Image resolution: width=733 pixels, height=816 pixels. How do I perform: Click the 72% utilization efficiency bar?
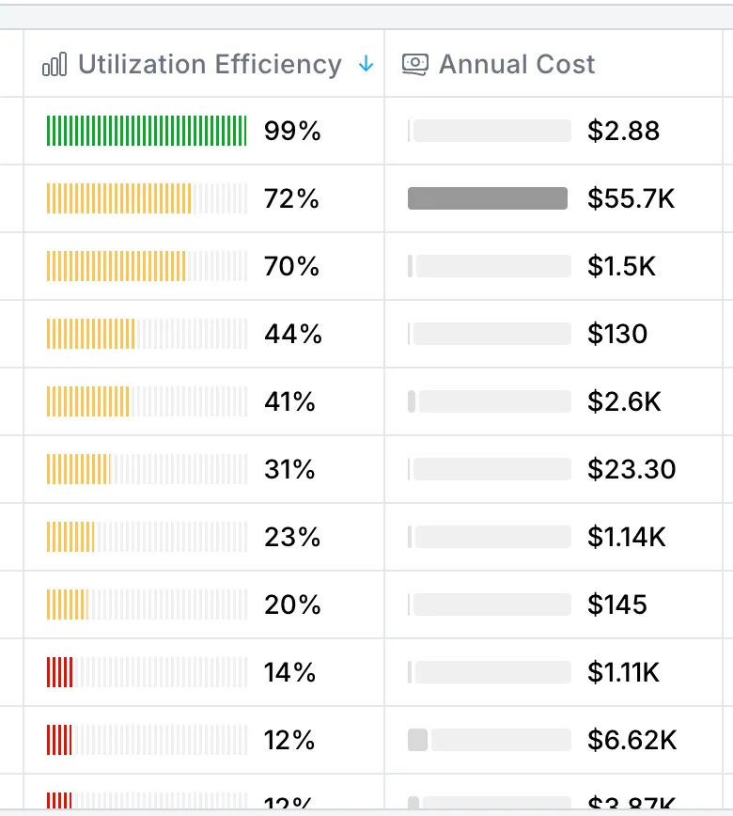tap(147, 199)
